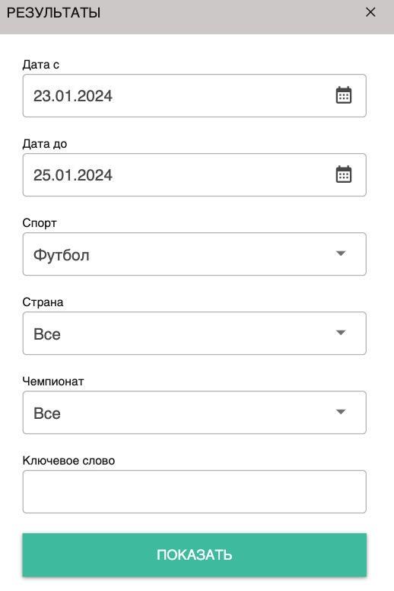The height and width of the screenshot is (591, 394).
Task: Click the 'Чемпионат' field label
Action: [53, 382]
